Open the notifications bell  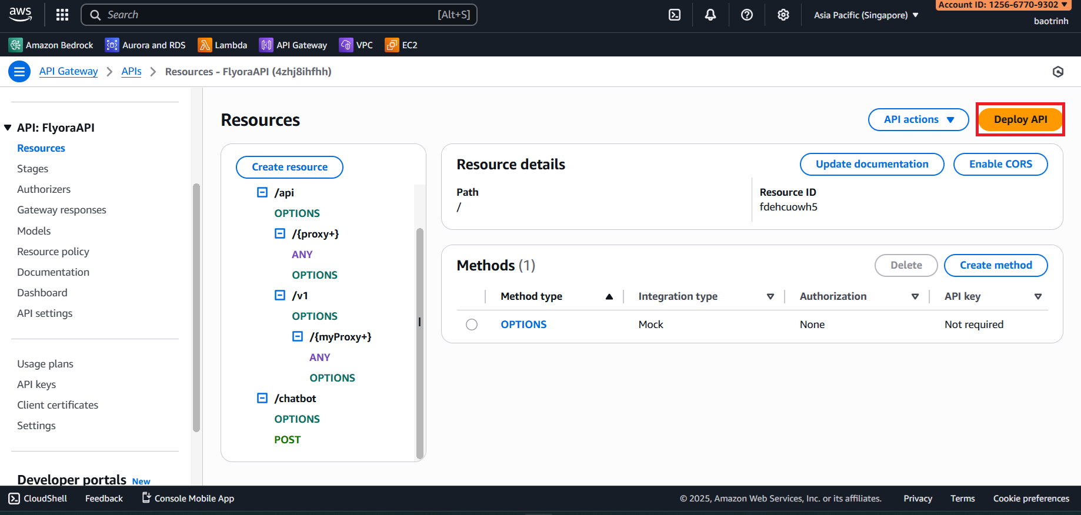(710, 15)
